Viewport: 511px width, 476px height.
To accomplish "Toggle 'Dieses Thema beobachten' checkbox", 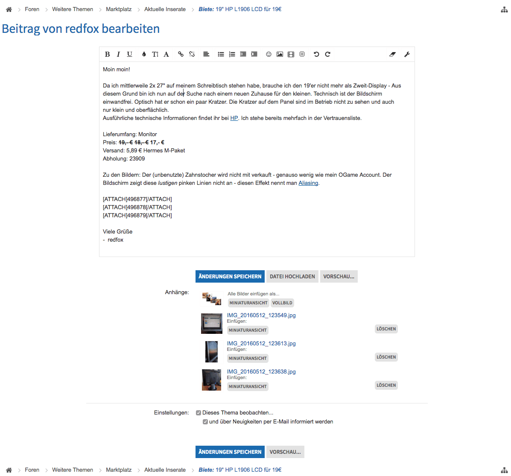I will 199,413.
